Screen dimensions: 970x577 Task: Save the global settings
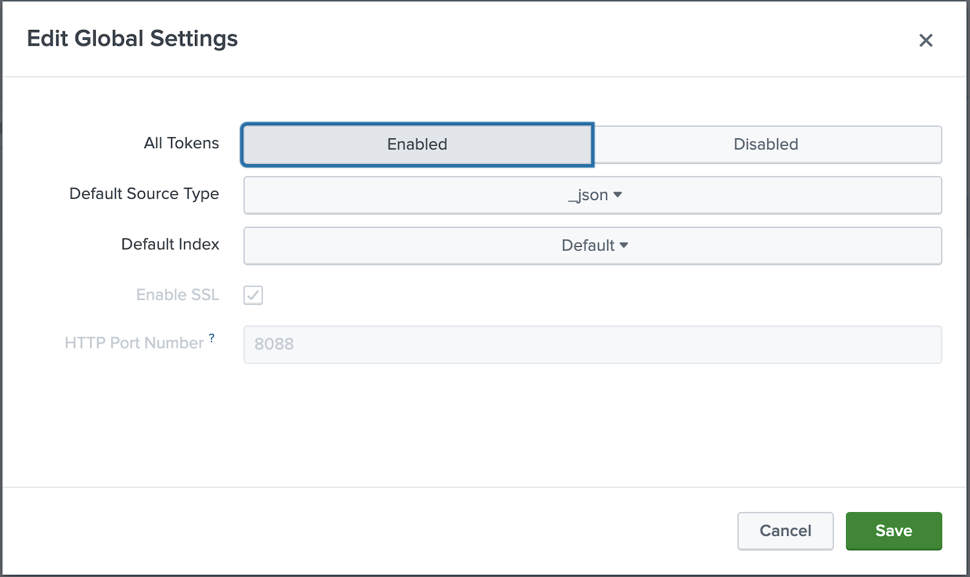(x=894, y=531)
